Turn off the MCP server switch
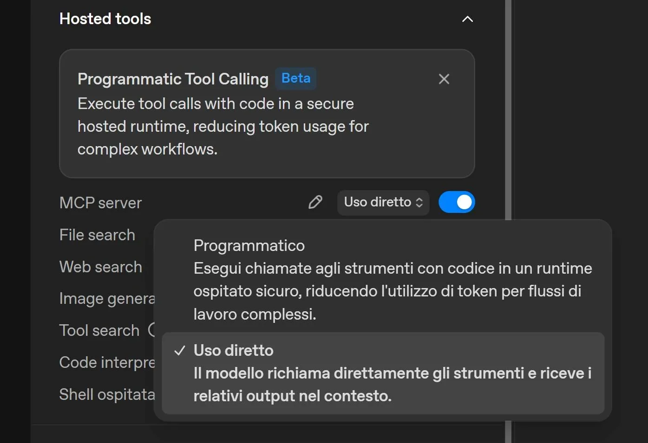This screenshot has height=443, width=648. point(457,202)
